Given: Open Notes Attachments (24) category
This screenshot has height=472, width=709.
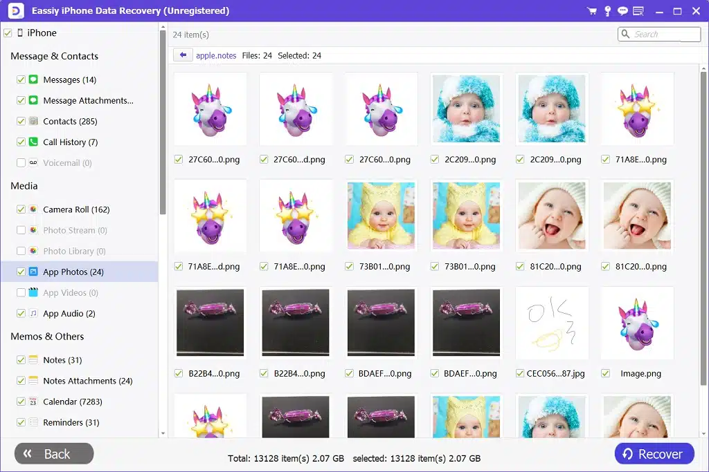Looking at the screenshot, I should coord(87,381).
